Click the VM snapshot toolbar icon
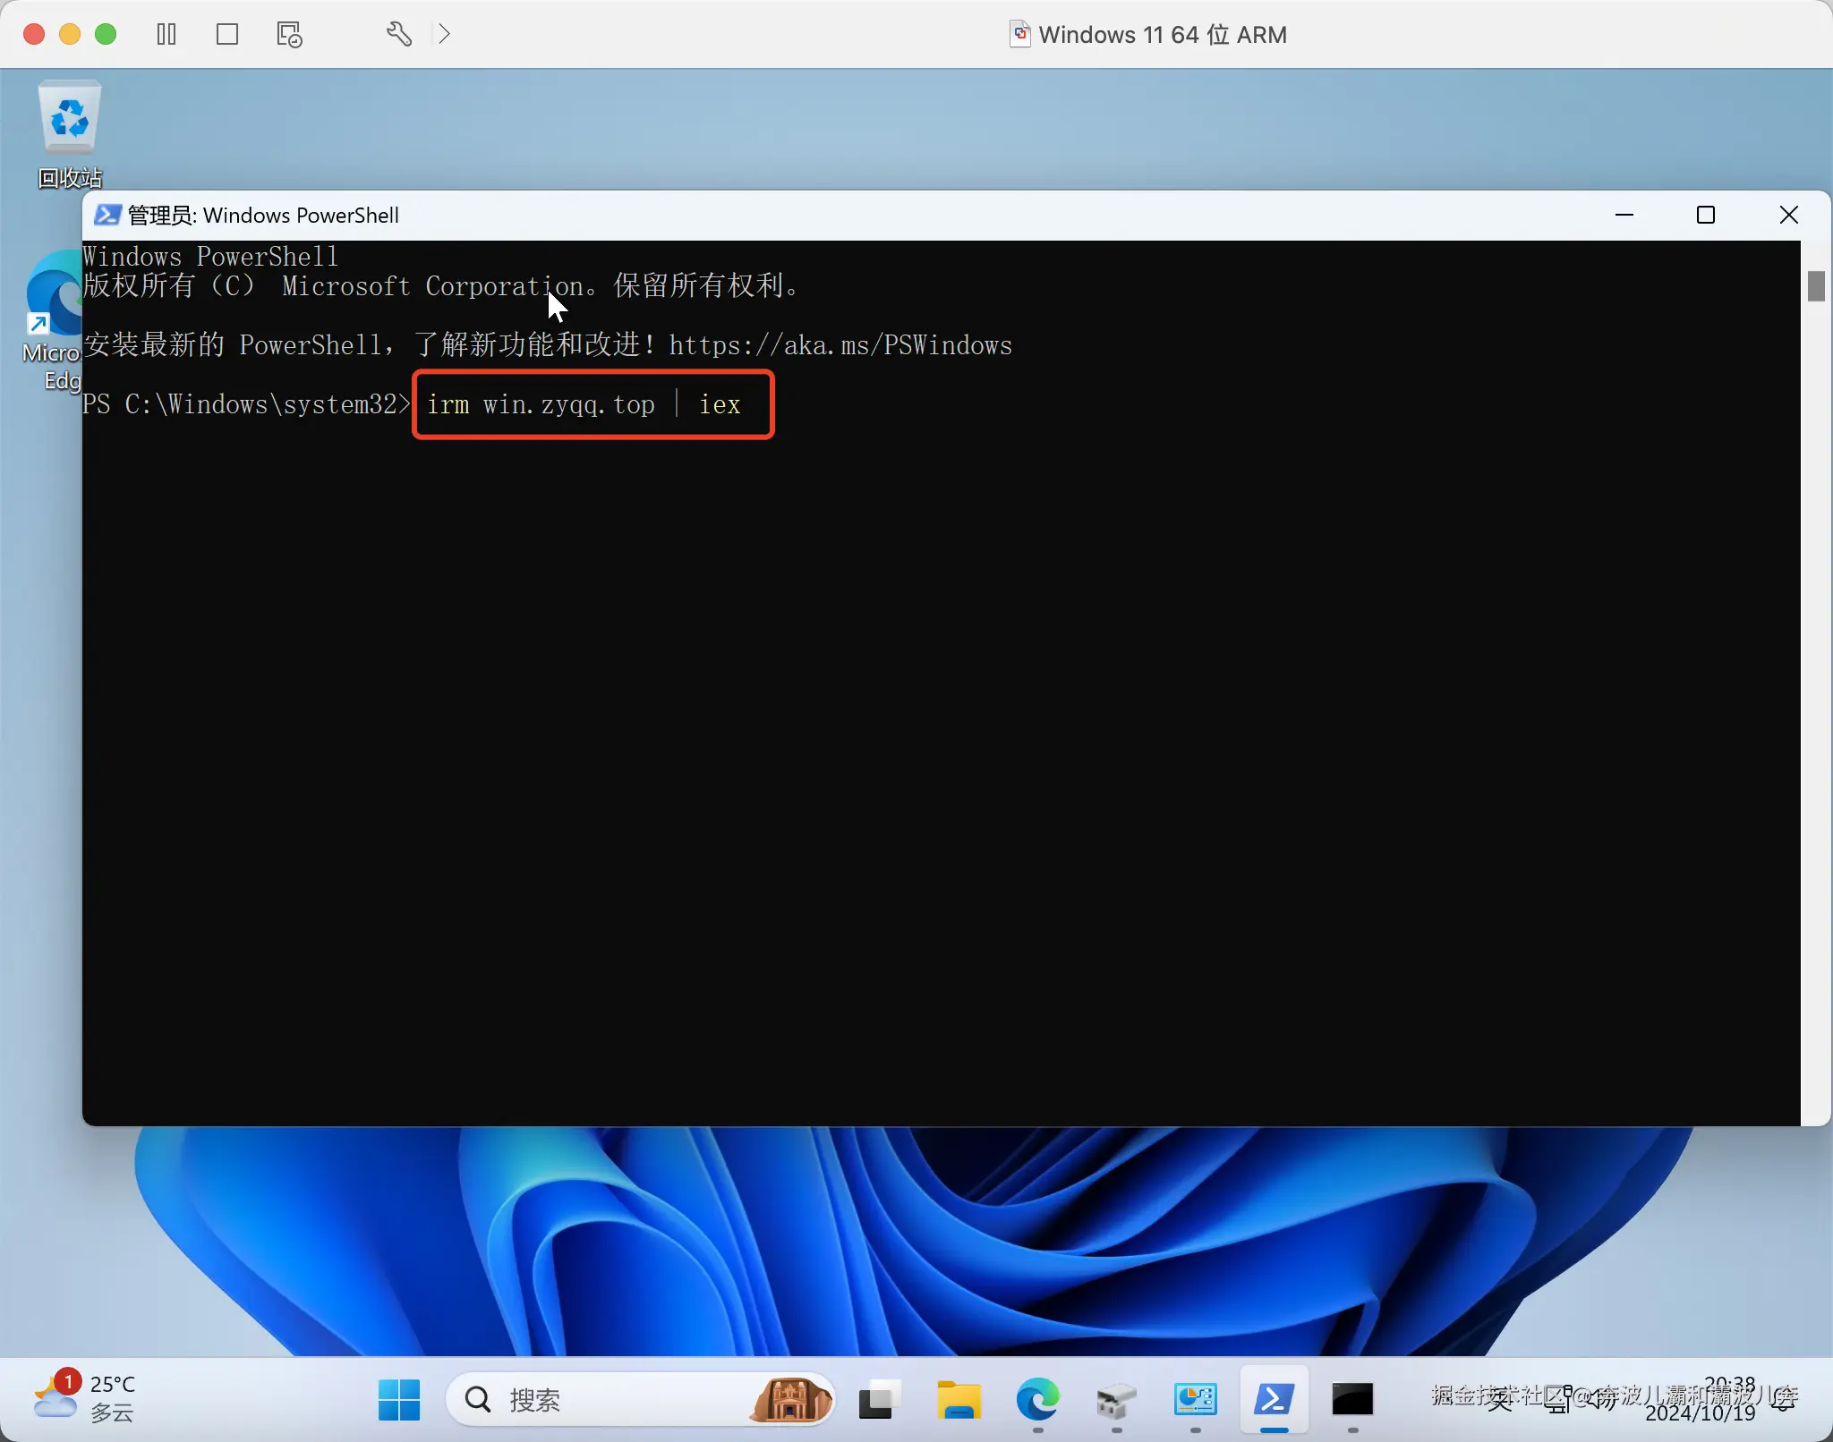Image resolution: width=1833 pixels, height=1442 pixels. [289, 34]
